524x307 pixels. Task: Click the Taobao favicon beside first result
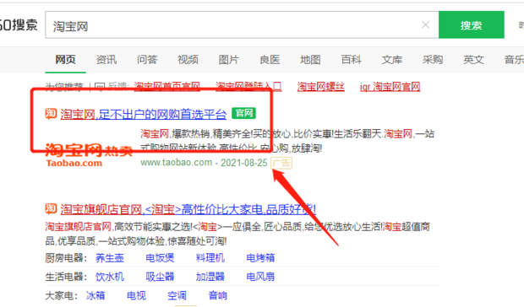[x=51, y=114]
